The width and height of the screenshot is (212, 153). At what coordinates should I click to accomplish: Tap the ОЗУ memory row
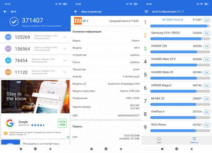tap(106, 137)
